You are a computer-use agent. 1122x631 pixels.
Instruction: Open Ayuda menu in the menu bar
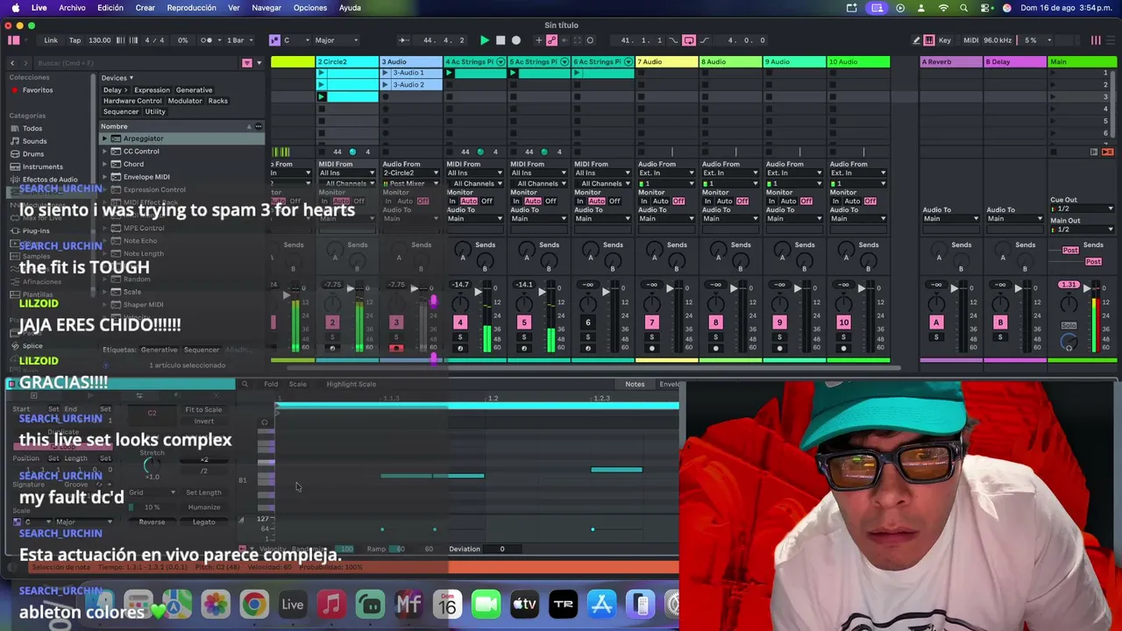[350, 8]
